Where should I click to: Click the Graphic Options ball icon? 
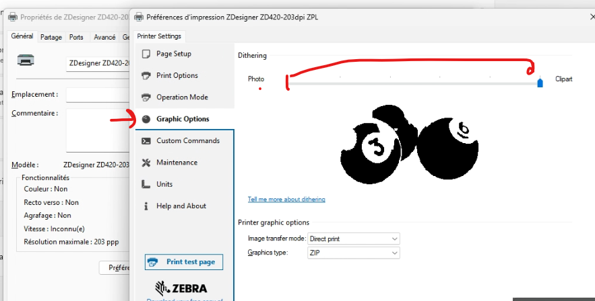tap(145, 119)
